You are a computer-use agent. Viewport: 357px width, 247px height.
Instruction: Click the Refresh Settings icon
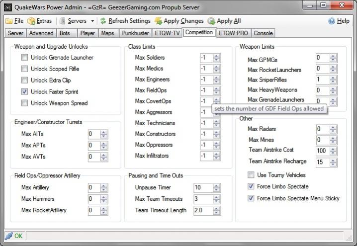point(103,21)
